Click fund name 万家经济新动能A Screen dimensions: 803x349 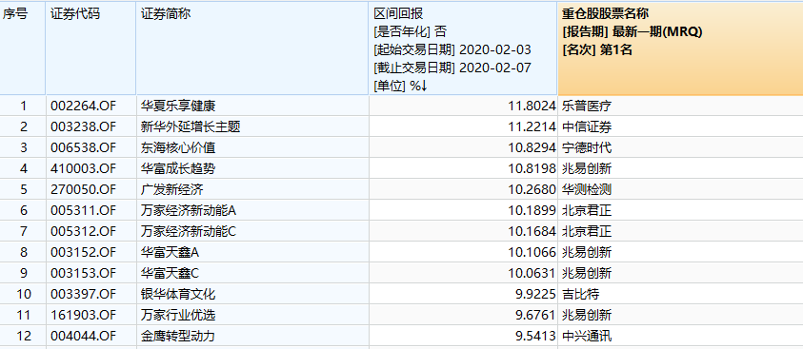pos(189,210)
